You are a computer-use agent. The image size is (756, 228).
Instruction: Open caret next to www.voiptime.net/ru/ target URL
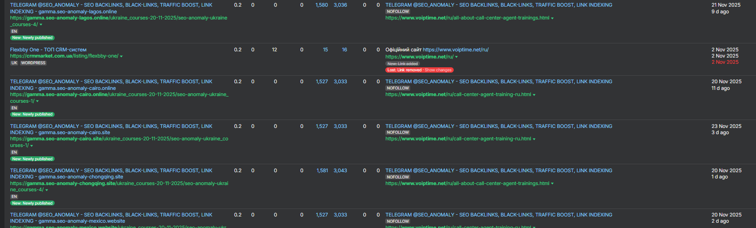pos(456,57)
